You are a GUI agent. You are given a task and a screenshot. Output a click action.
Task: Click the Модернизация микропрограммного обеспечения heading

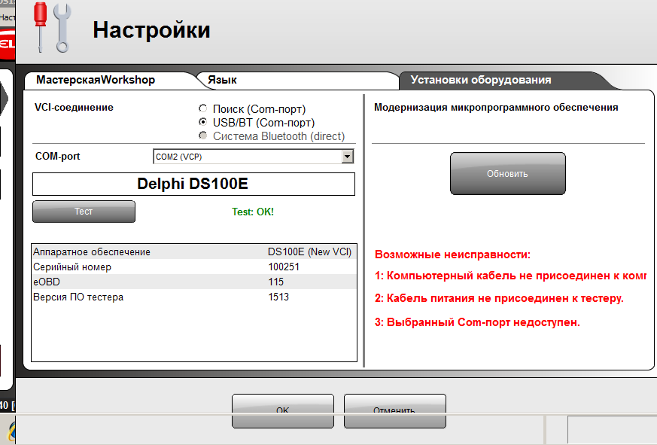tap(496, 108)
